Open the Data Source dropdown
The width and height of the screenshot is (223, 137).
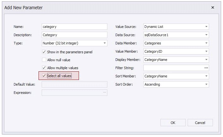206,35
